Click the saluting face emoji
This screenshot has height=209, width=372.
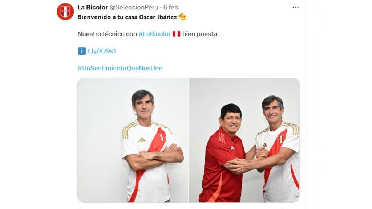182,17
